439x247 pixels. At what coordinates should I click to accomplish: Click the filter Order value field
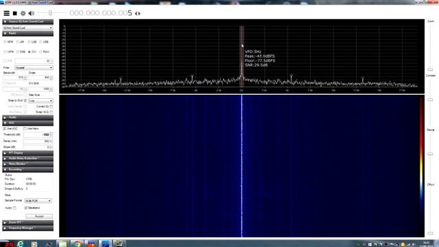(40, 78)
